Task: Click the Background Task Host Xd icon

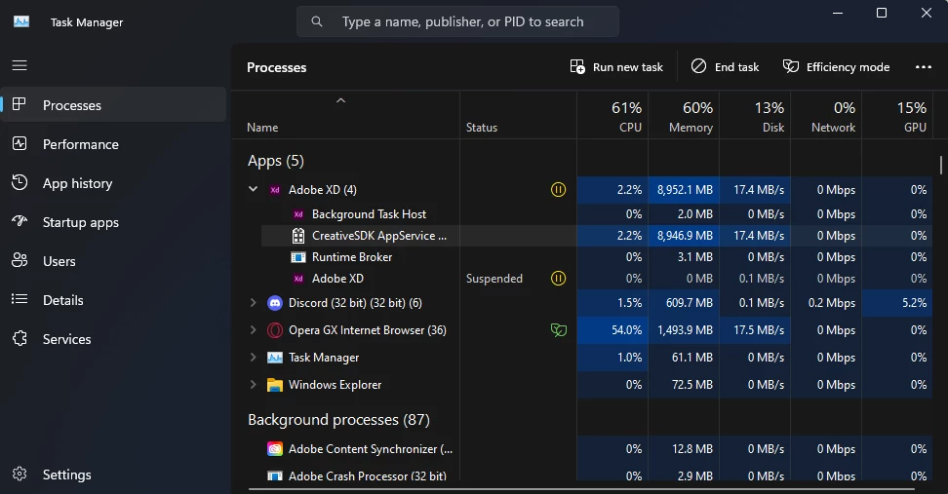Action: (298, 214)
